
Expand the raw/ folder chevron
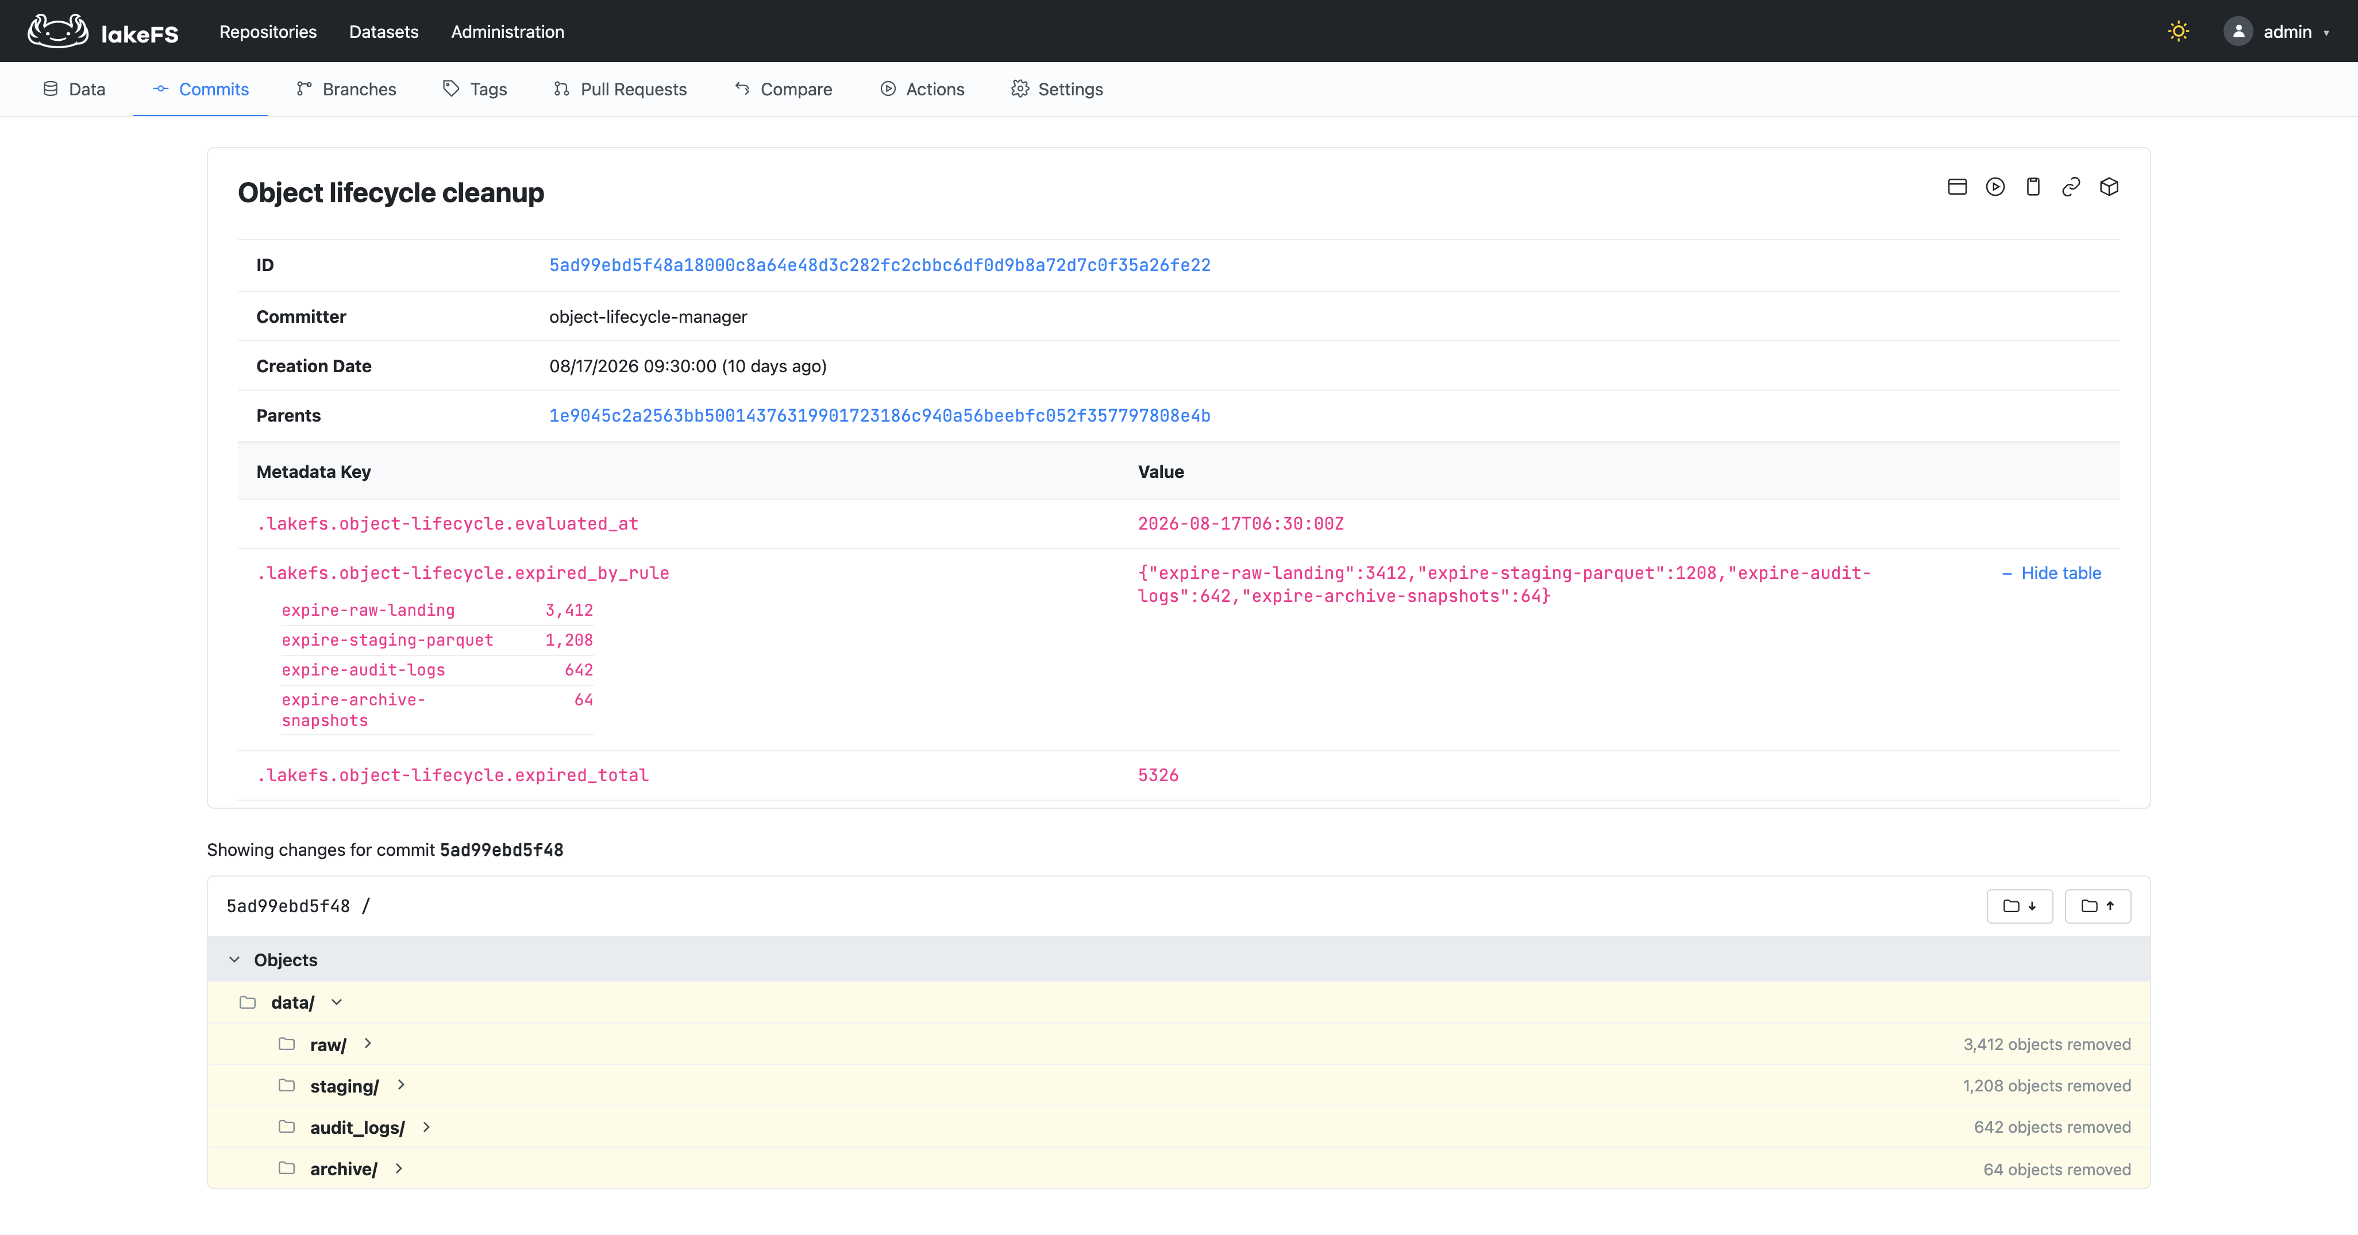(x=368, y=1044)
